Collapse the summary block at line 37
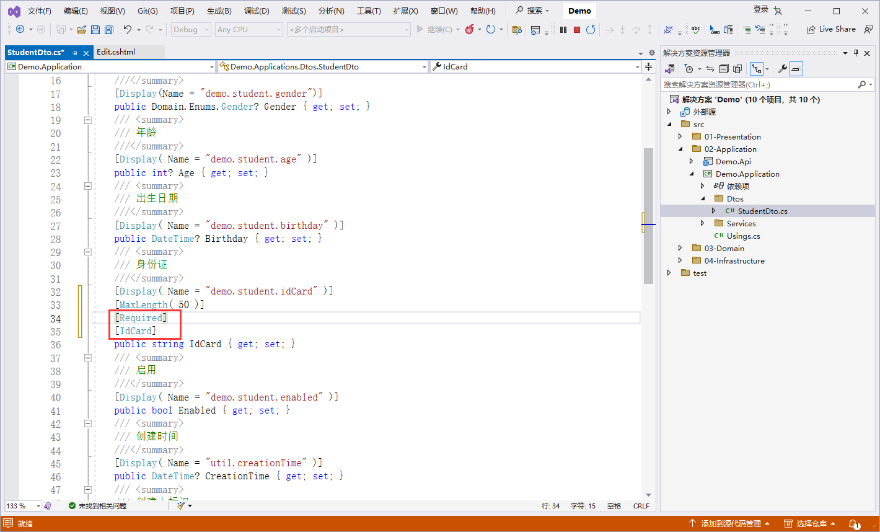 pyautogui.click(x=88, y=358)
